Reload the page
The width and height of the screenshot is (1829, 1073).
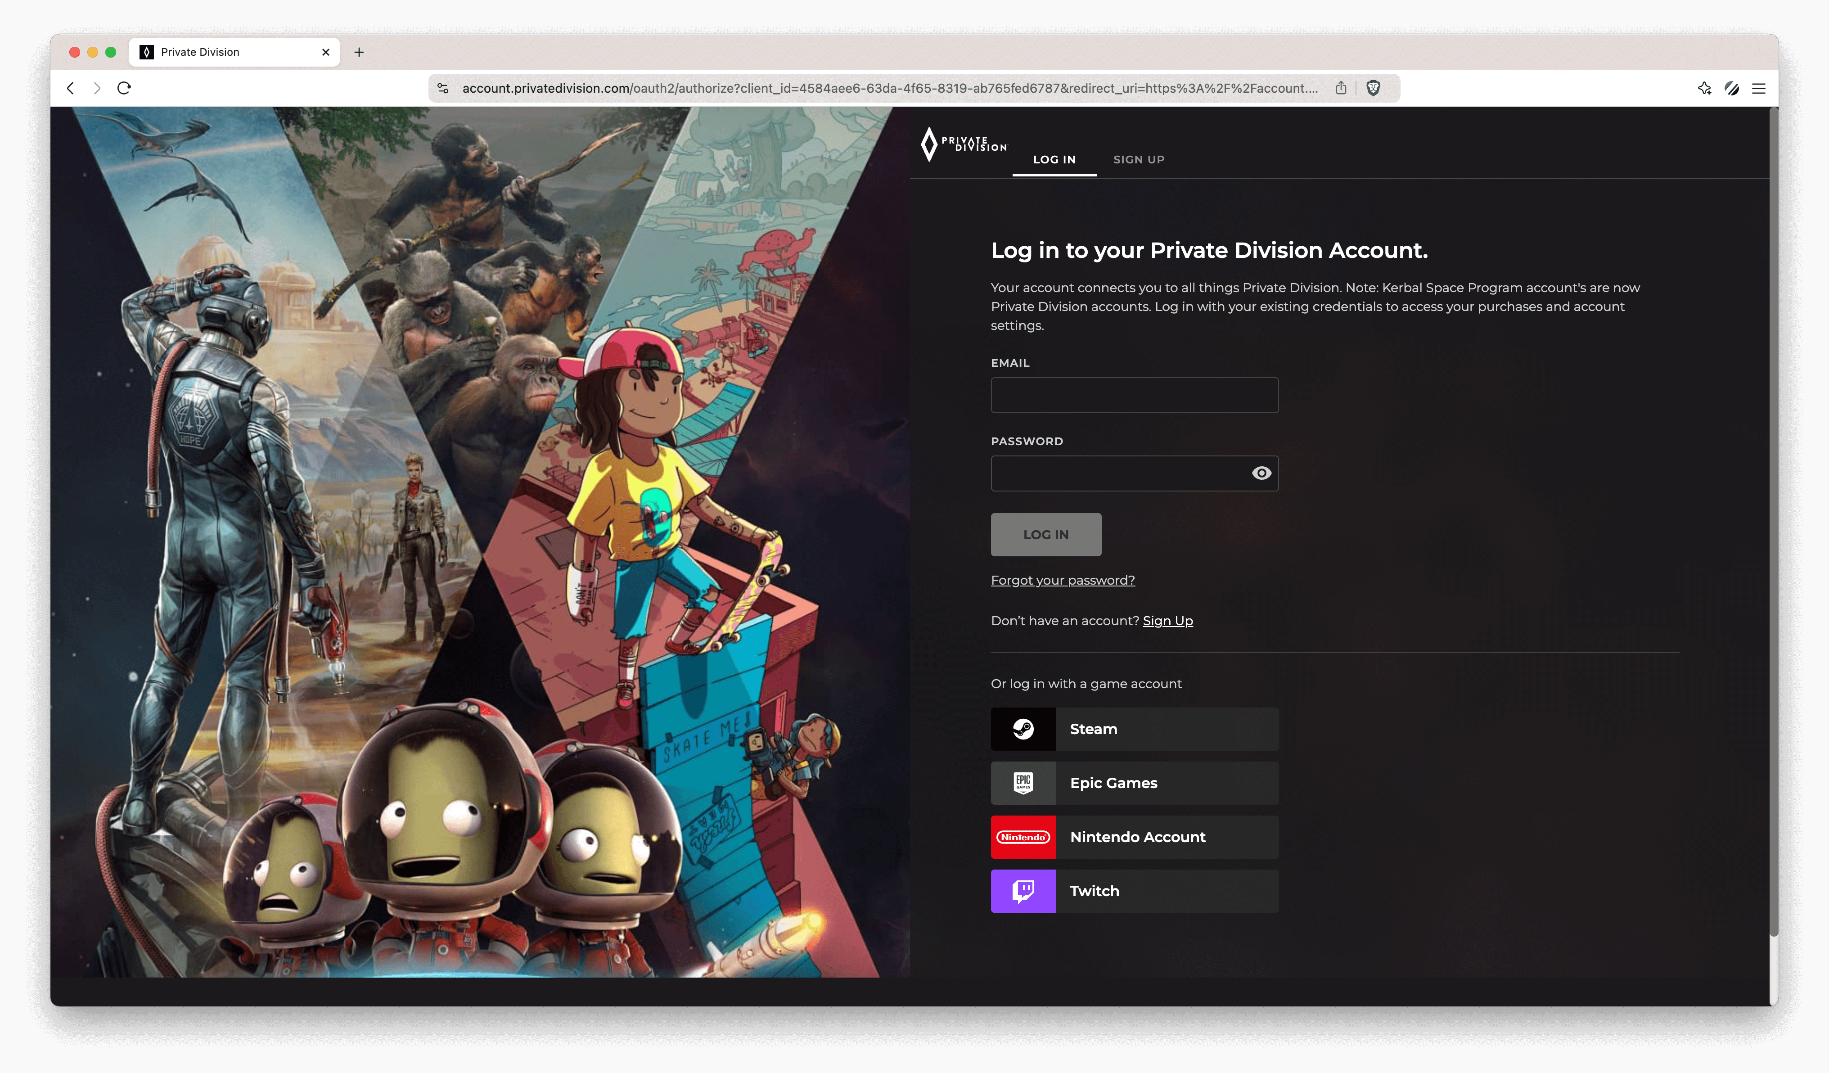(124, 88)
